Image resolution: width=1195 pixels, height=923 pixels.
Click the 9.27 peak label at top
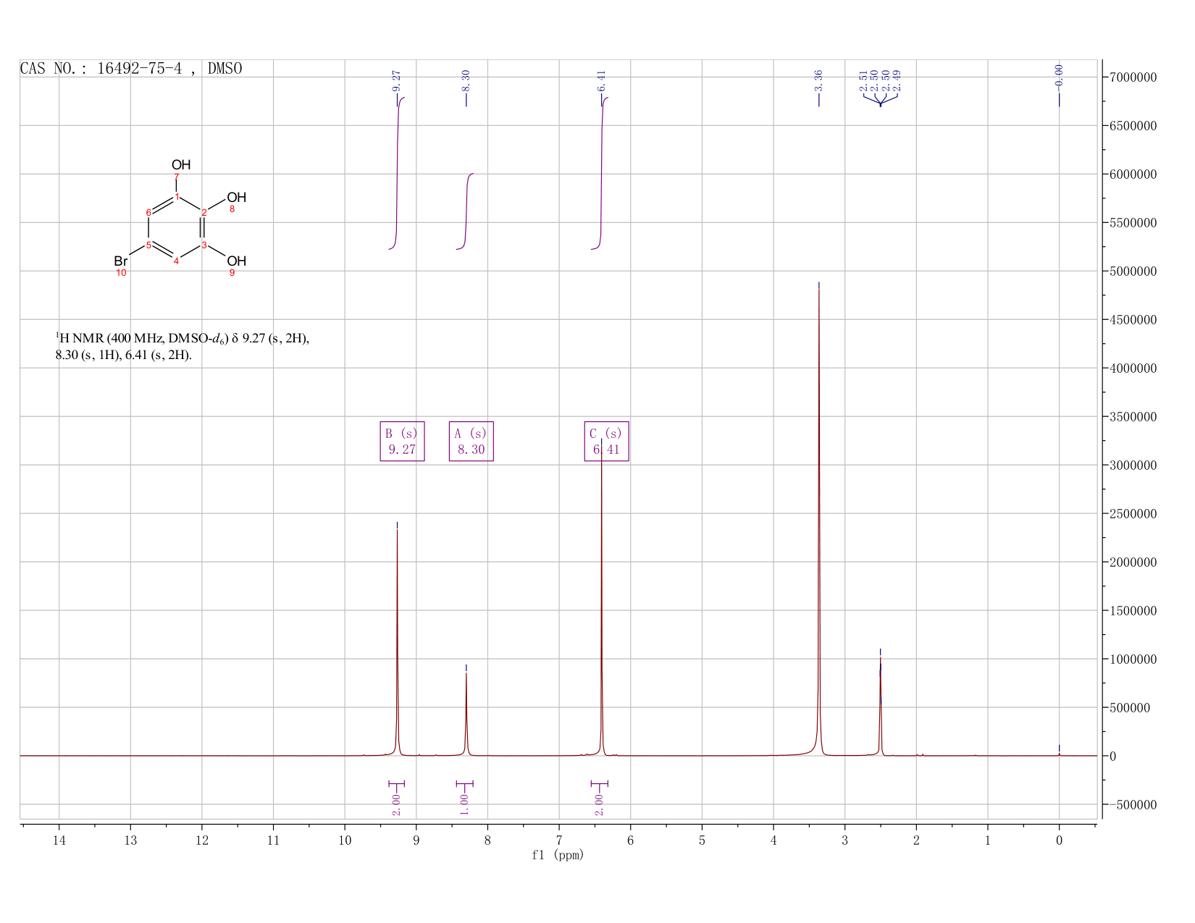pos(396,80)
